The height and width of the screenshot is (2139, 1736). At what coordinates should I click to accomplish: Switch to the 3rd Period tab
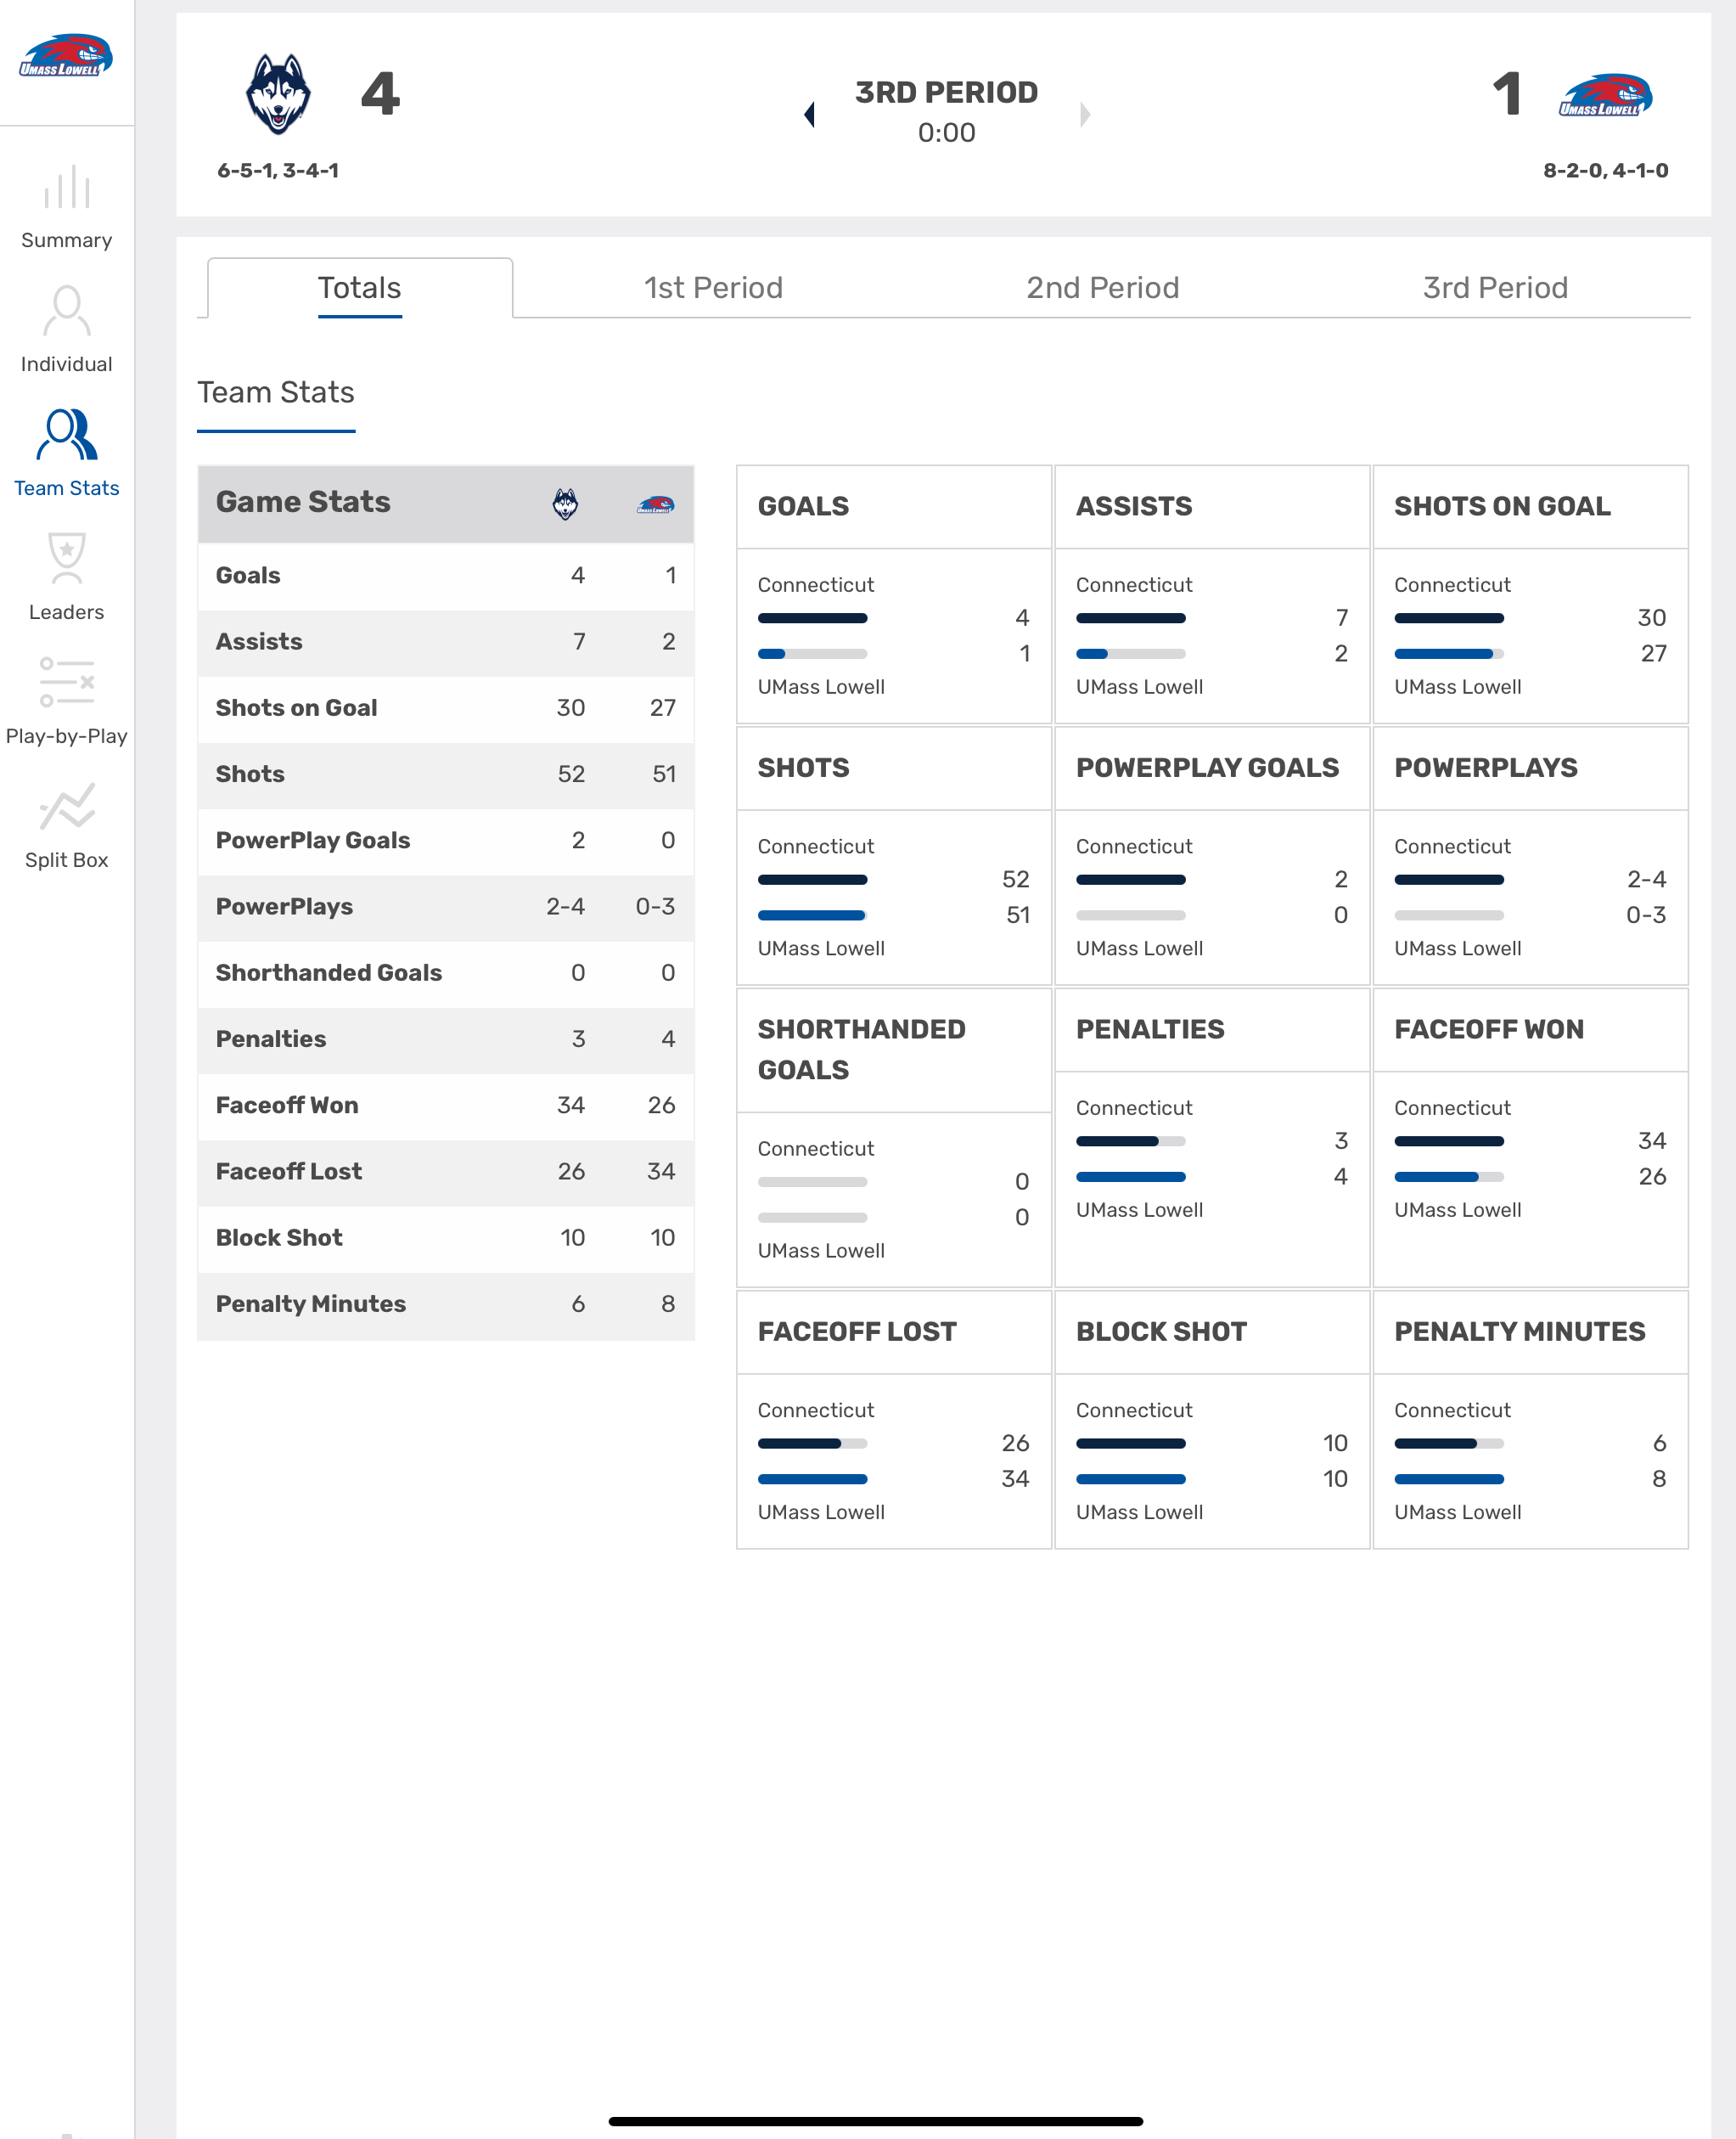(x=1495, y=288)
